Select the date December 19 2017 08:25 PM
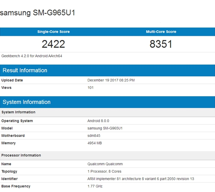215x192 pixels. tap(111, 80)
